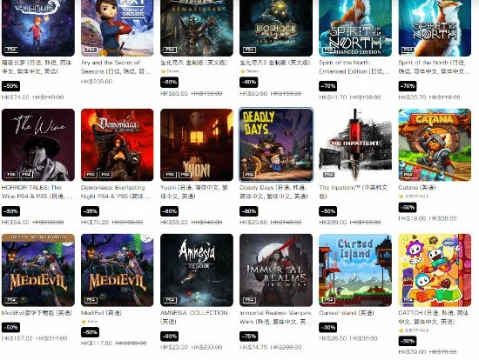Click the -90% discount badge under Amnesia
Image resolution: width=479 pixels, height=360 pixels.
169,337
